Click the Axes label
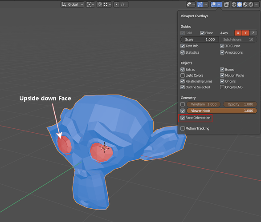 pyautogui.click(x=224, y=33)
